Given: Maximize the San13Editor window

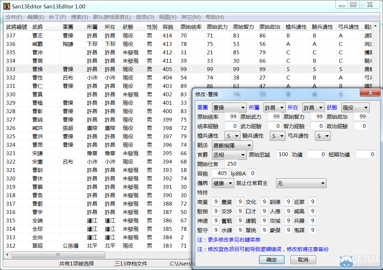Looking at the screenshot, I should [353, 5].
